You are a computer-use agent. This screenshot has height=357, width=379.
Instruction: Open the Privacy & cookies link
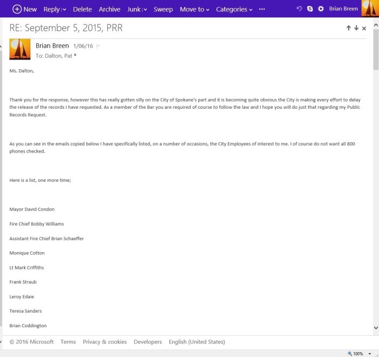coord(104,342)
